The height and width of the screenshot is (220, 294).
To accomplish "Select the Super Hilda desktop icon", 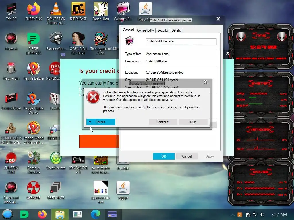I will click(101, 11).
